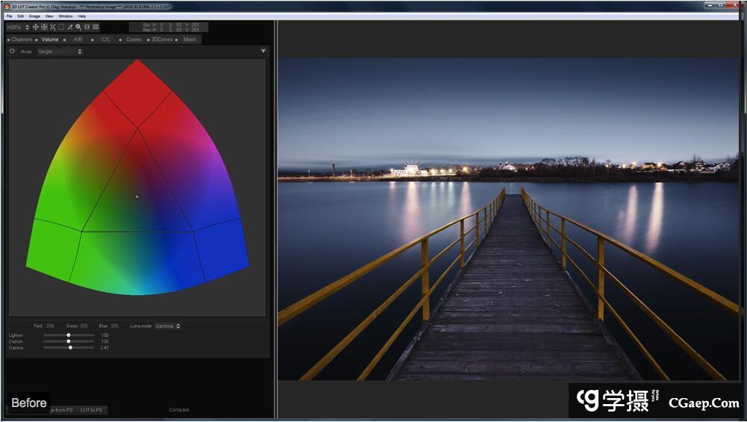
Task: Click the Compare button
Action: (x=178, y=410)
